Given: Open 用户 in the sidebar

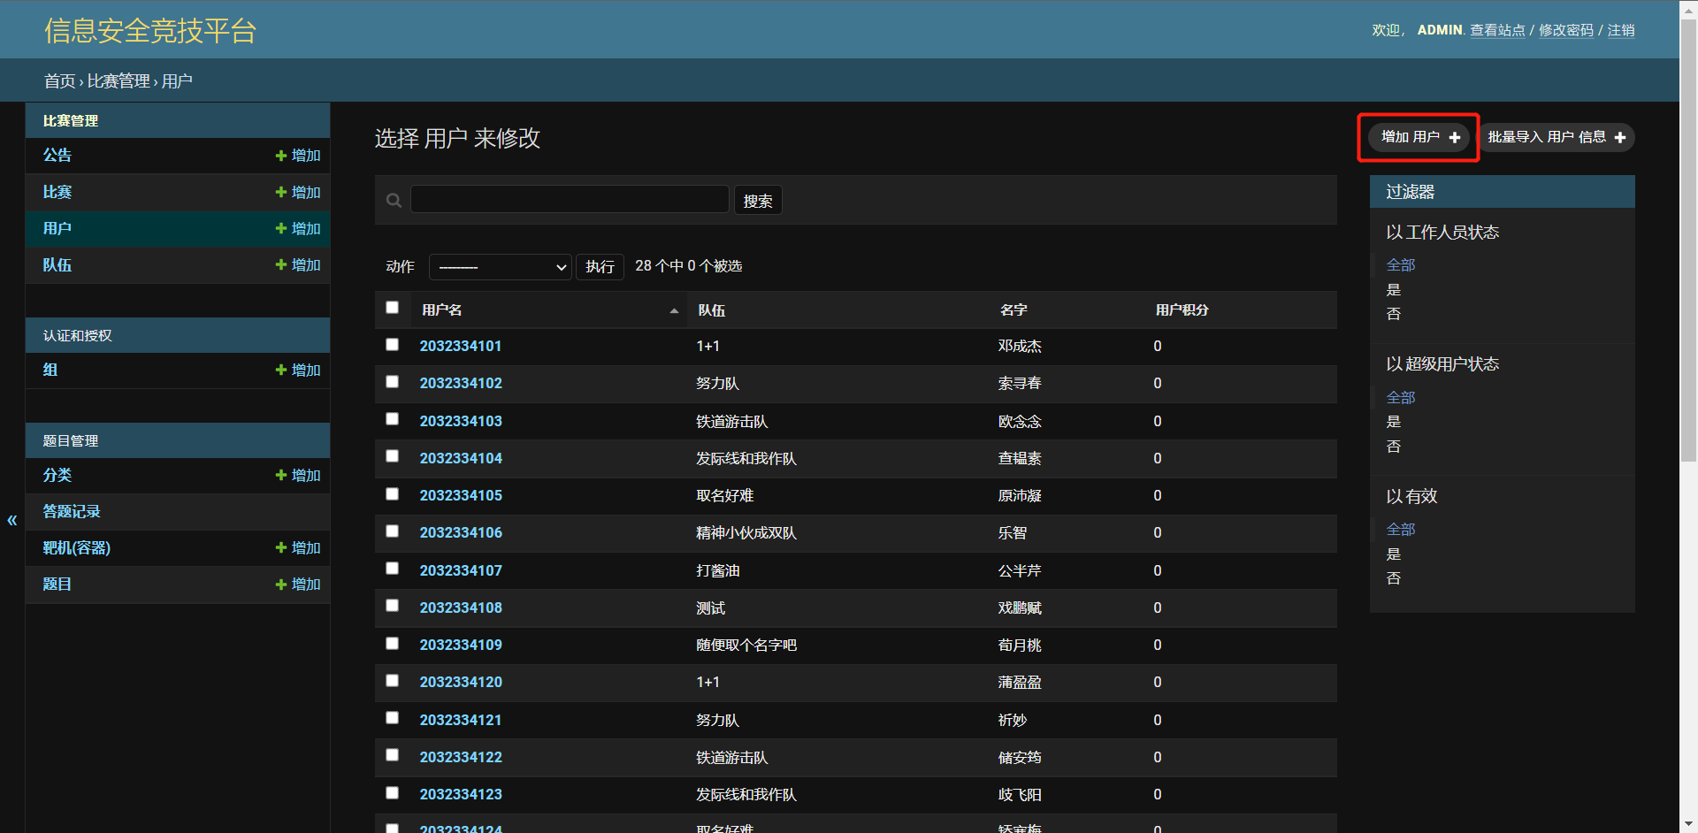Looking at the screenshot, I should pyautogui.click(x=57, y=228).
